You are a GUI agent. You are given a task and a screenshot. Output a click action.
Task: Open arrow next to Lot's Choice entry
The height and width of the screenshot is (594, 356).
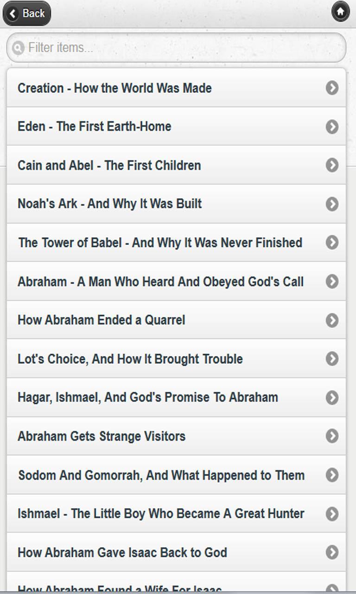(332, 359)
